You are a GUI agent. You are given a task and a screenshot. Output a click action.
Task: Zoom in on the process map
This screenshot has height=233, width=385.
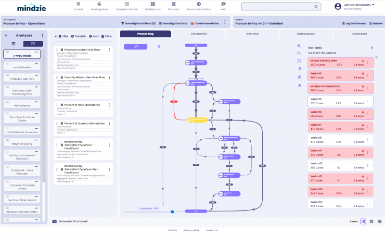(299, 46)
